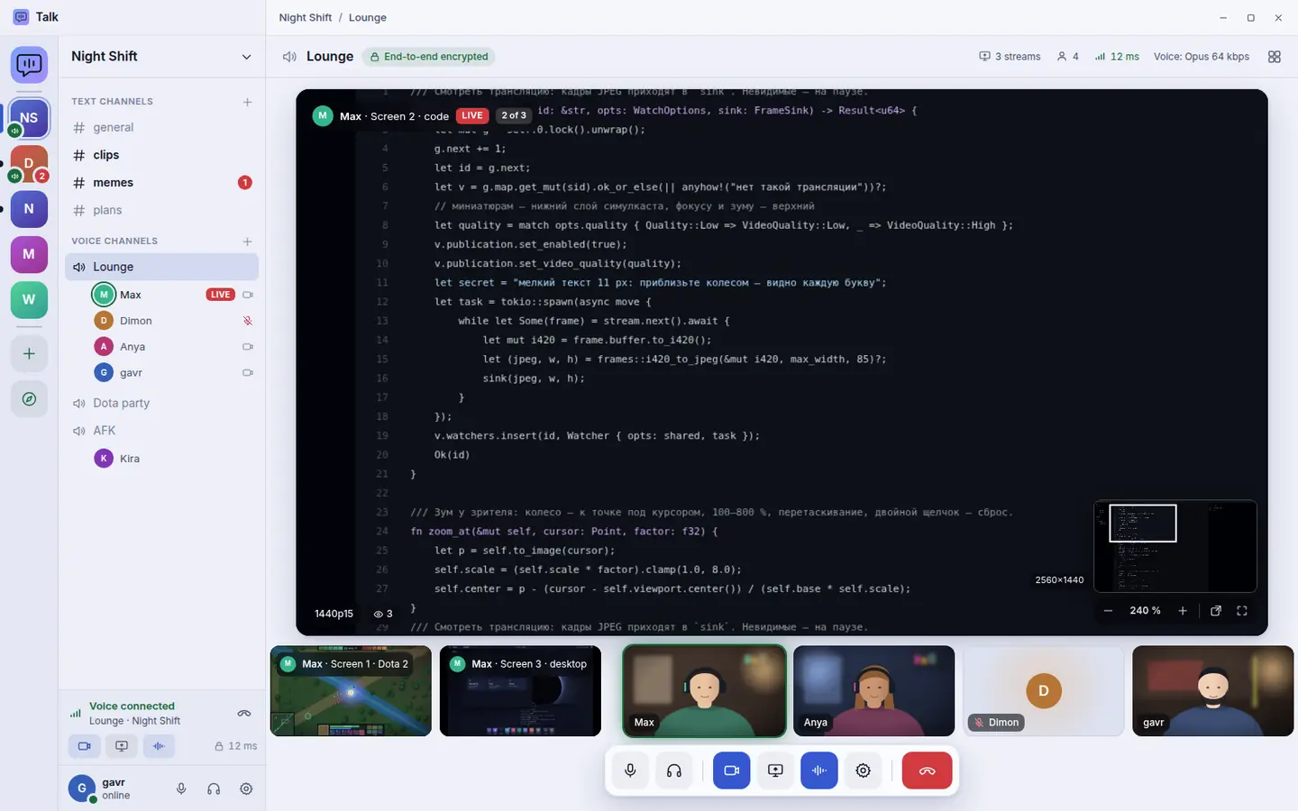Toggle the microphone beside gavr's profile
The width and height of the screenshot is (1298, 811).
coord(181,788)
